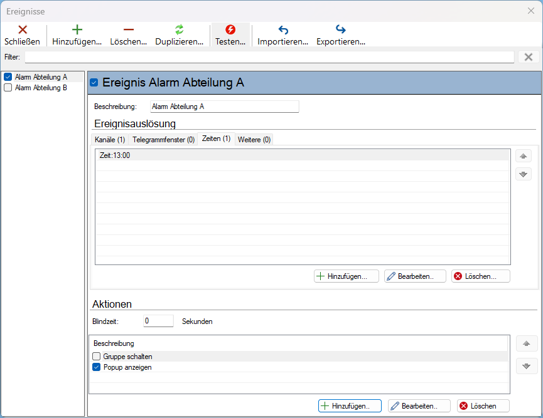The width and height of the screenshot is (543, 418).
Task: Toggle the Ereignis Alarm Abteilung A header checkbox
Action: [94, 83]
